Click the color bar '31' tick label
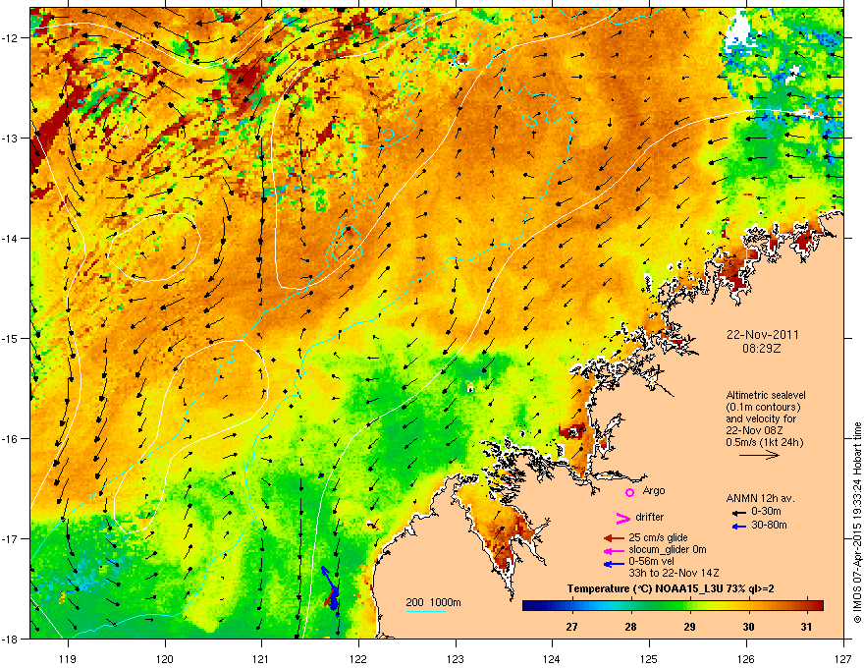864x668 pixels. [807, 627]
